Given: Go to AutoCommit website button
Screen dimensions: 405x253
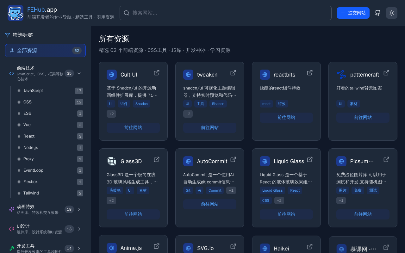Looking at the screenshot, I should click(210, 204).
